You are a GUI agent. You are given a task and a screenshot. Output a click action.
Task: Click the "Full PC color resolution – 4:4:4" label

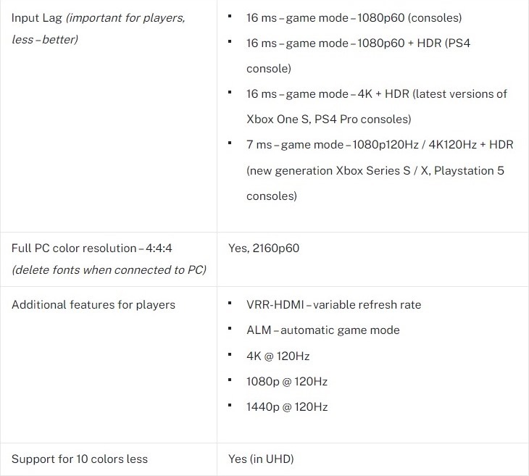[x=92, y=249]
